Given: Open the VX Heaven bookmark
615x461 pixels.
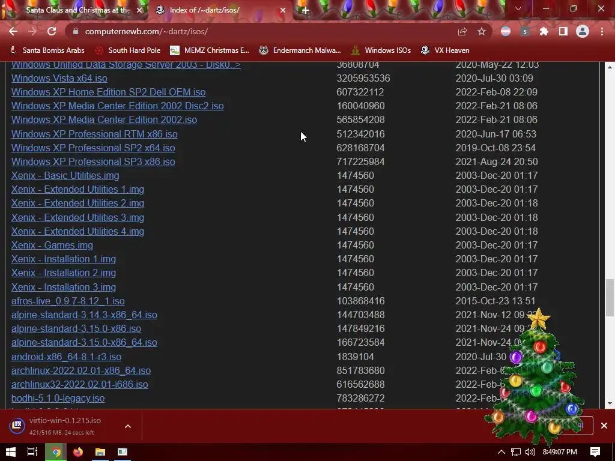Looking at the screenshot, I should [x=445, y=50].
